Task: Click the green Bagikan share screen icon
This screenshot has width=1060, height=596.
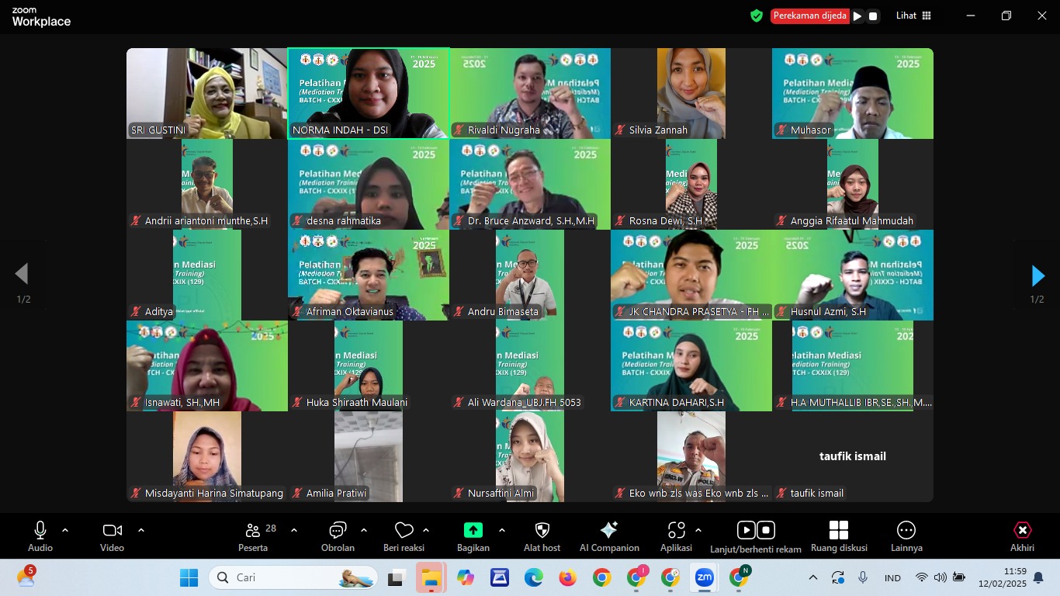Action: [x=473, y=530]
